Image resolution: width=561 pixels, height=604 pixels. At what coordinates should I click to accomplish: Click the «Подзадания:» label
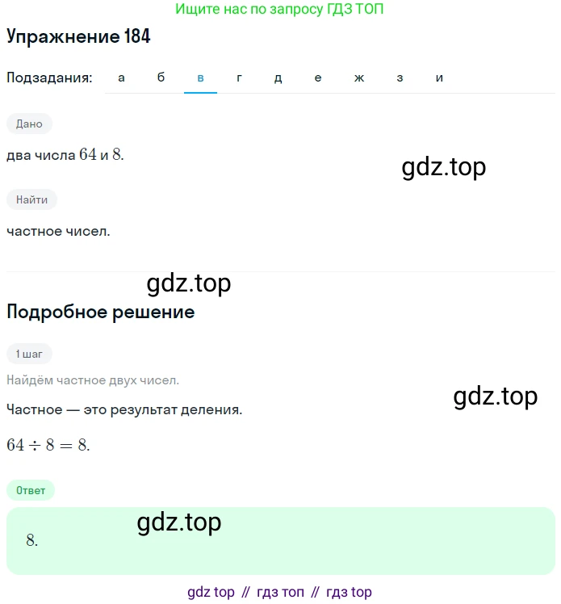[50, 78]
